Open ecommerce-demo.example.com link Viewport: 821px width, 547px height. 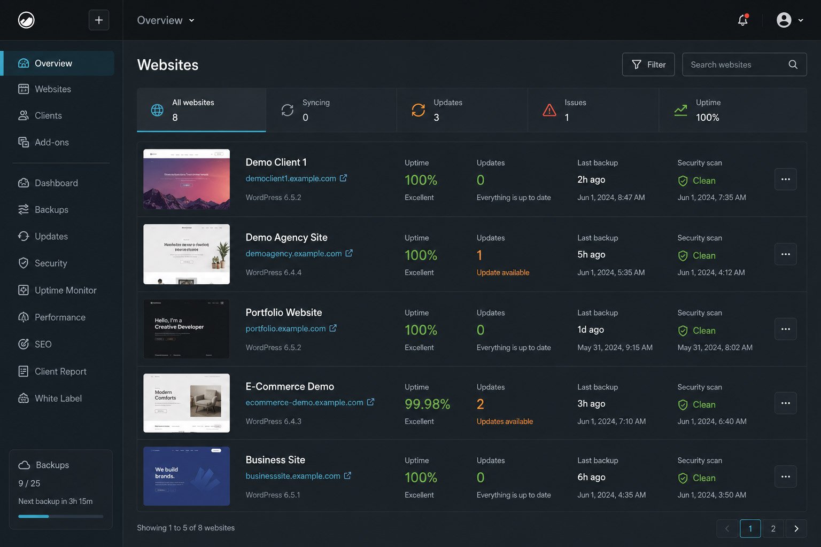pos(304,402)
